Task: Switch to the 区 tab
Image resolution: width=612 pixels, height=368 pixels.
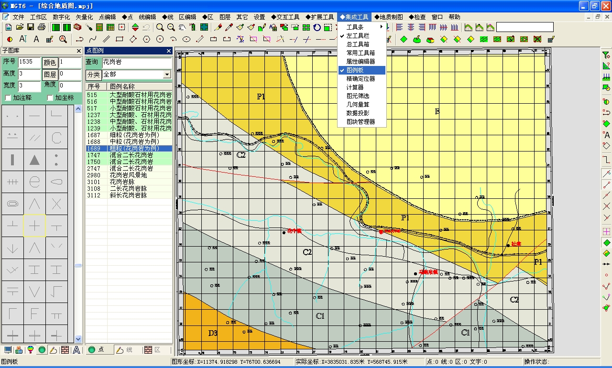Action: [156, 350]
